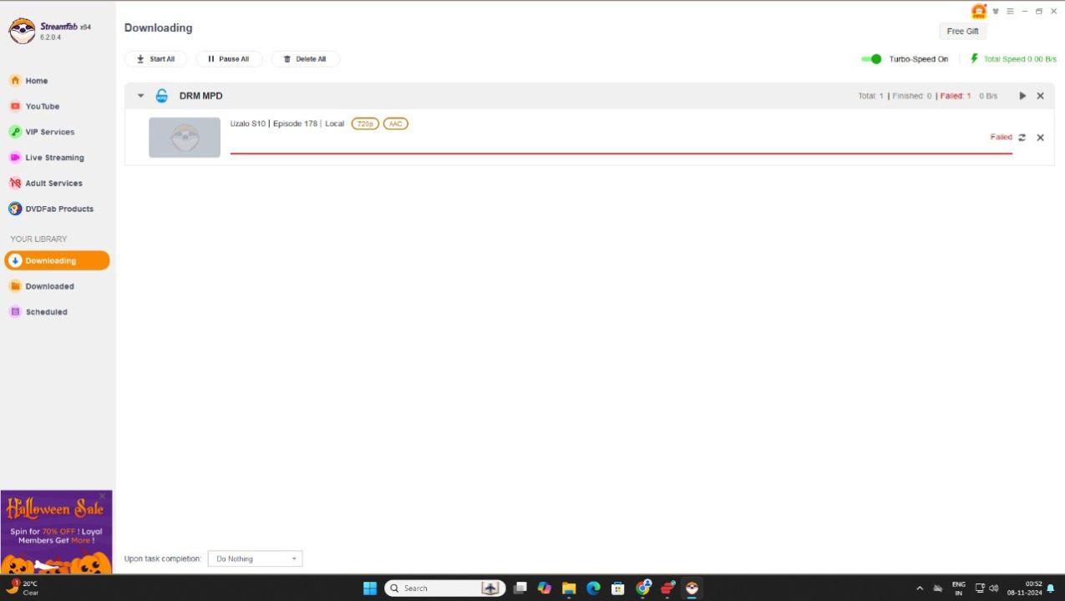Disable the Turbo-Speed toggle
This screenshot has height=601, width=1065.
point(871,59)
